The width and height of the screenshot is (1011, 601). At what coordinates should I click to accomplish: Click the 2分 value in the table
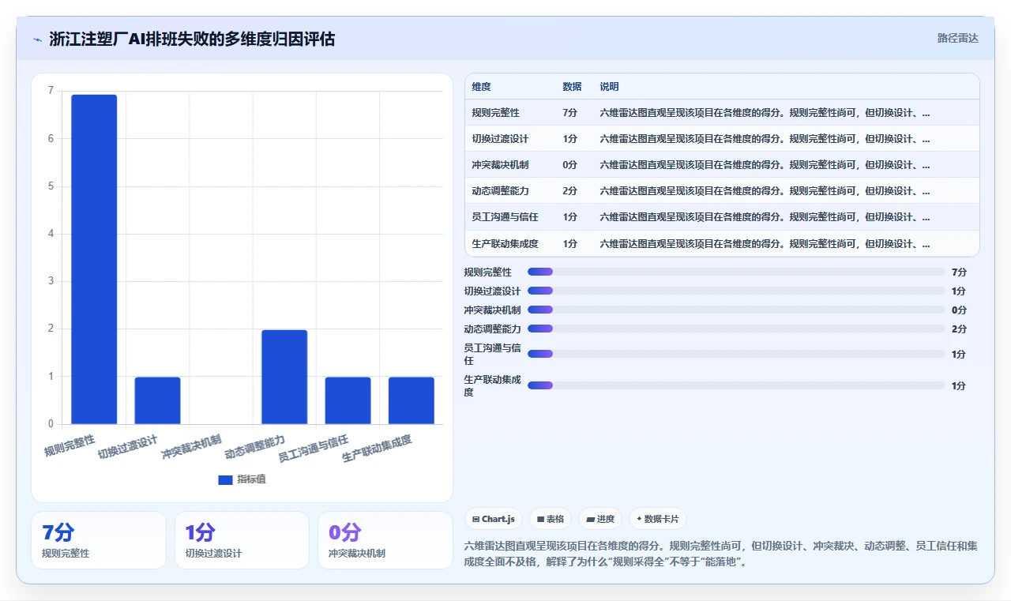point(570,191)
